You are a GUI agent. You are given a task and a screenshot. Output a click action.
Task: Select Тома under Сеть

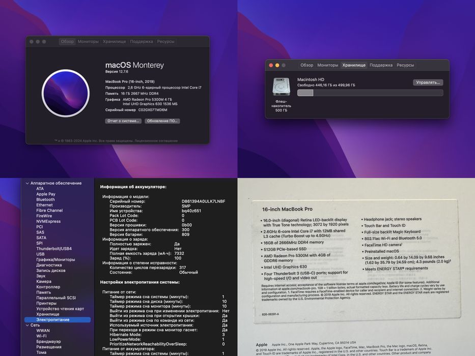41,352
